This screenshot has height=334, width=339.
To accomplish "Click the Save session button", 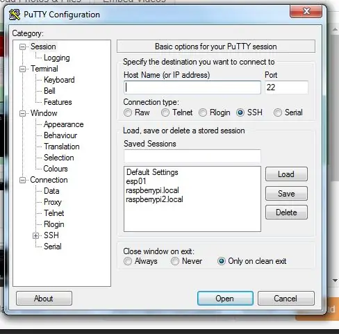I will (x=286, y=193).
